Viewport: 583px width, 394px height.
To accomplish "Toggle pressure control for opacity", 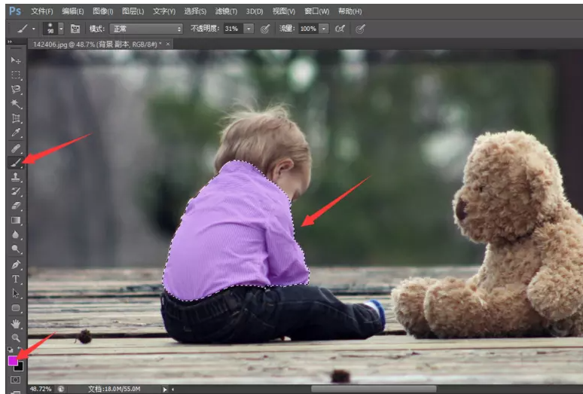I will click(x=265, y=29).
